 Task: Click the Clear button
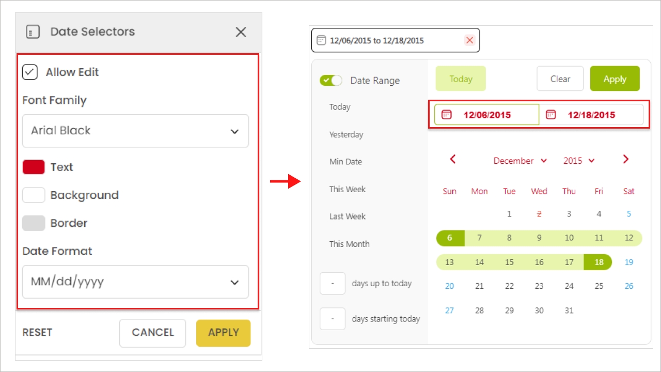pos(560,79)
